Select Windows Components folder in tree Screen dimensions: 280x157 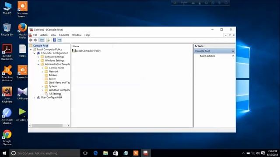click(59, 90)
